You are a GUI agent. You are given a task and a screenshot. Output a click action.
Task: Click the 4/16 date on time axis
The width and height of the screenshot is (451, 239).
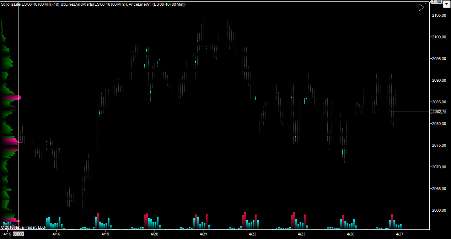pyautogui.click(x=56, y=234)
